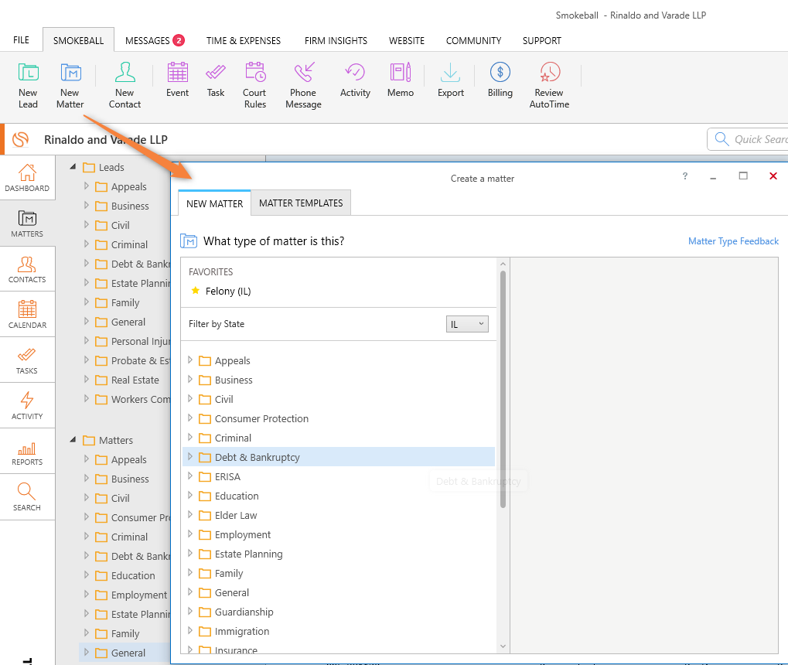788x665 pixels.
Task: Open Contacts in the sidebar
Action: (x=27, y=269)
